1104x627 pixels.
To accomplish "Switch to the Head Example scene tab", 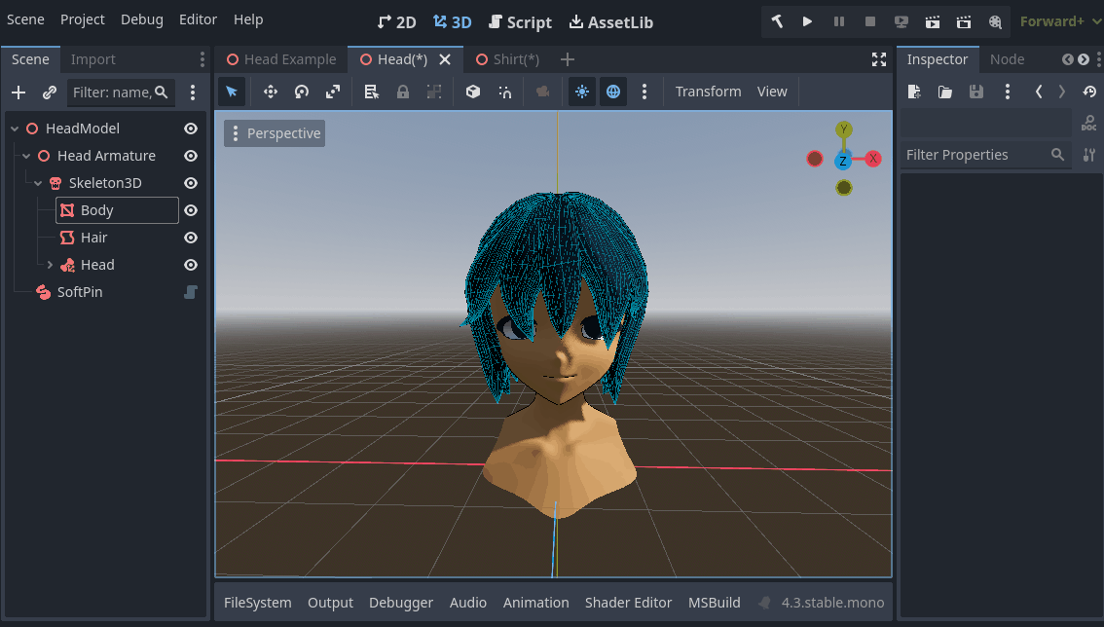I will point(281,59).
